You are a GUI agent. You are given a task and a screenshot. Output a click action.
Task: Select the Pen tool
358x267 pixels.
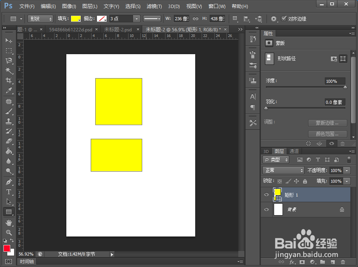[x=9, y=182]
